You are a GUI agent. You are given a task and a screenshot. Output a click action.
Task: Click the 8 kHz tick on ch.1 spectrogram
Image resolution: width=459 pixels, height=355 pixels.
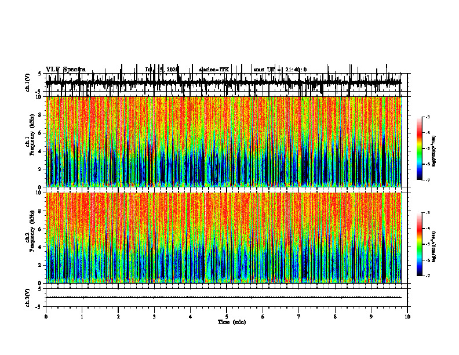(x=40, y=115)
